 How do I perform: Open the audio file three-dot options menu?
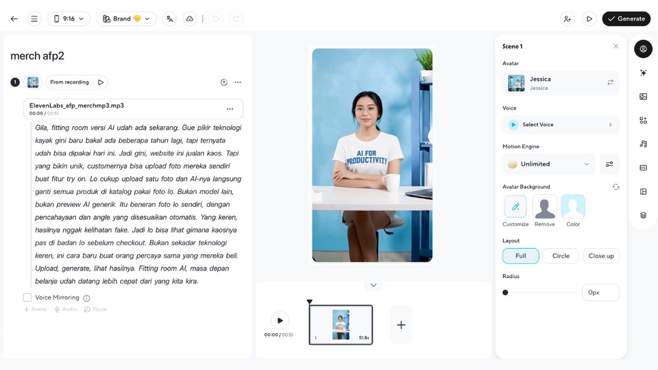point(230,109)
